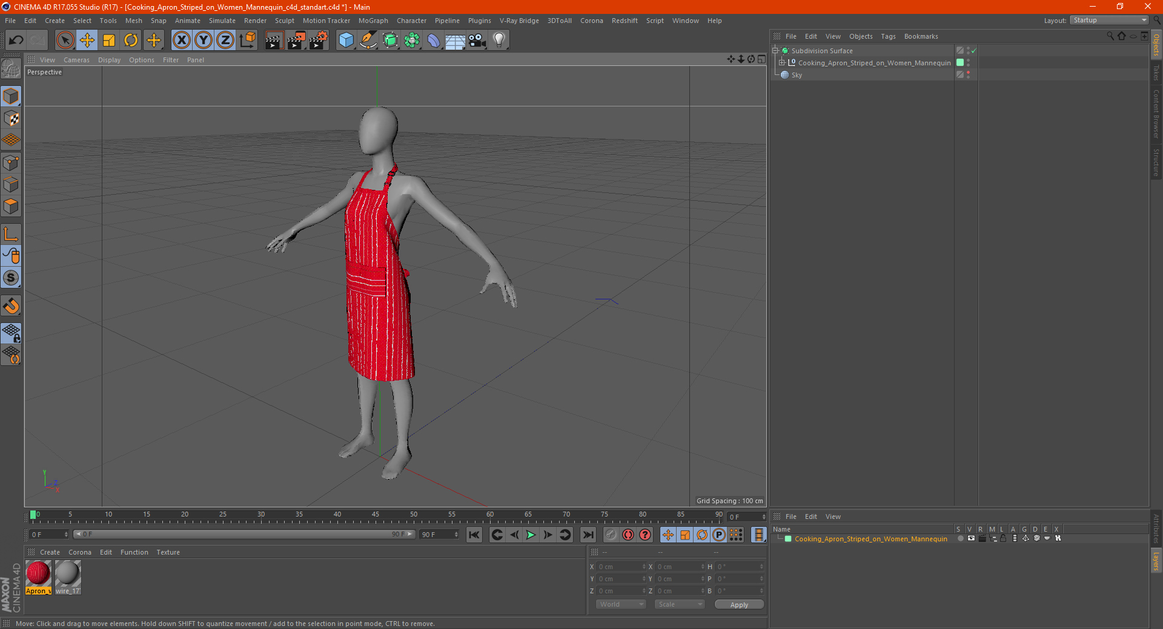Open viewport Display menu
Viewport: 1163px width, 629px height.
coord(109,60)
